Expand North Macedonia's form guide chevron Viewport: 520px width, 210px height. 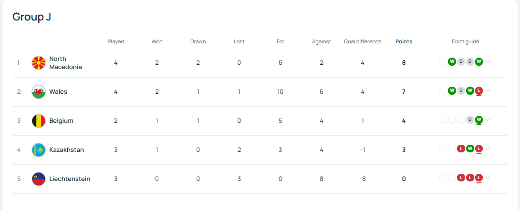488,61
